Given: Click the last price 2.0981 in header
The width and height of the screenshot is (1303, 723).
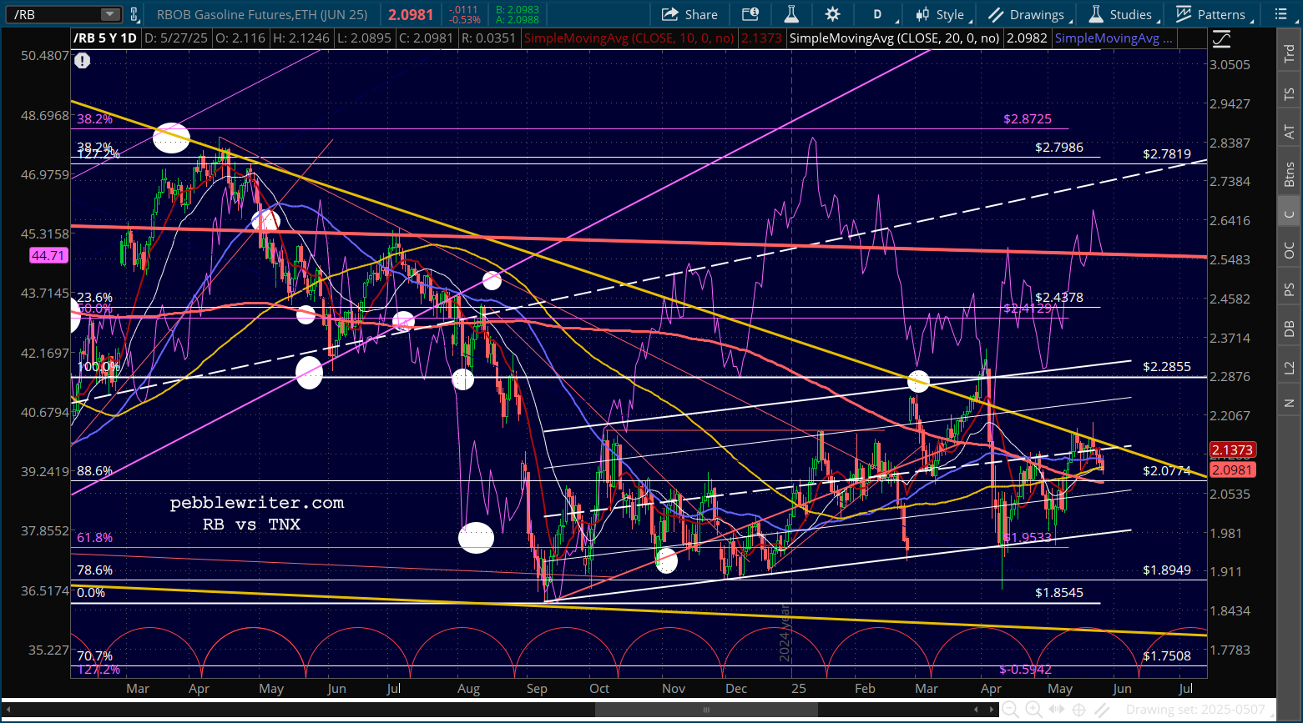Looking at the screenshot, I should point(411,14).
